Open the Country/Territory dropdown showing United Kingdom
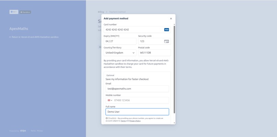The image size is (277, 137). click(x=120, y=53)
